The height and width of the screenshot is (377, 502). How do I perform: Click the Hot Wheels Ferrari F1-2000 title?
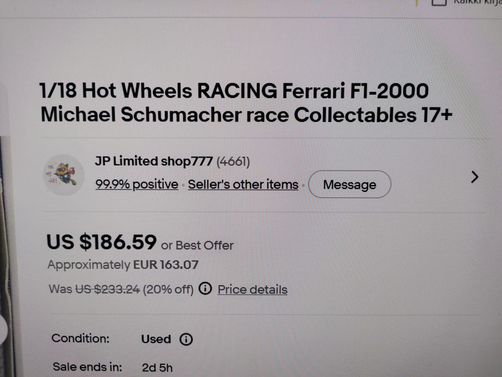click(x=246, y=102)
